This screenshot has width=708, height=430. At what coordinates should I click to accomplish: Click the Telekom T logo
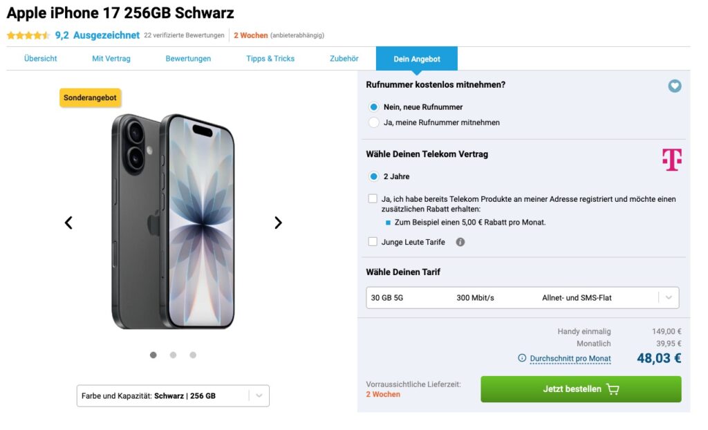coord(671,160)
